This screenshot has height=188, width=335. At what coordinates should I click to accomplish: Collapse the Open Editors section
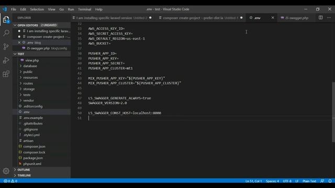[42, 25]
